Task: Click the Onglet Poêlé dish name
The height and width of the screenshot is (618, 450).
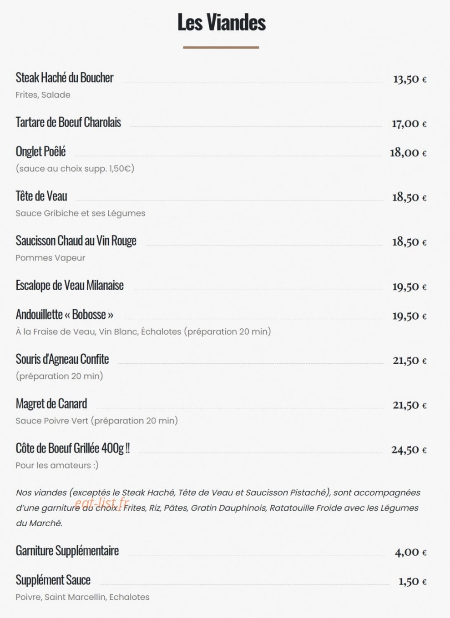Action: point(40,151)
